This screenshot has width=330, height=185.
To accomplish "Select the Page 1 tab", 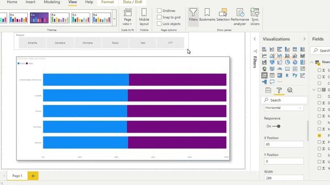I will point(17,176).
